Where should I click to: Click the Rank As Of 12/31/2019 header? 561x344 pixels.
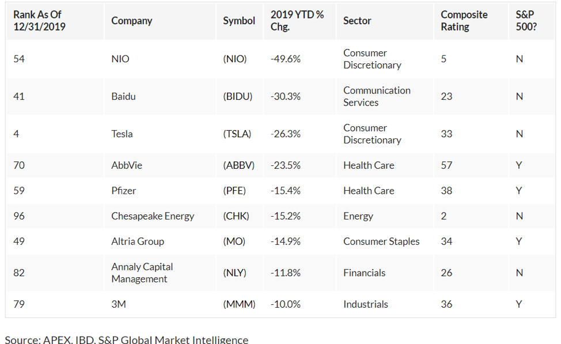coord(37,21)
